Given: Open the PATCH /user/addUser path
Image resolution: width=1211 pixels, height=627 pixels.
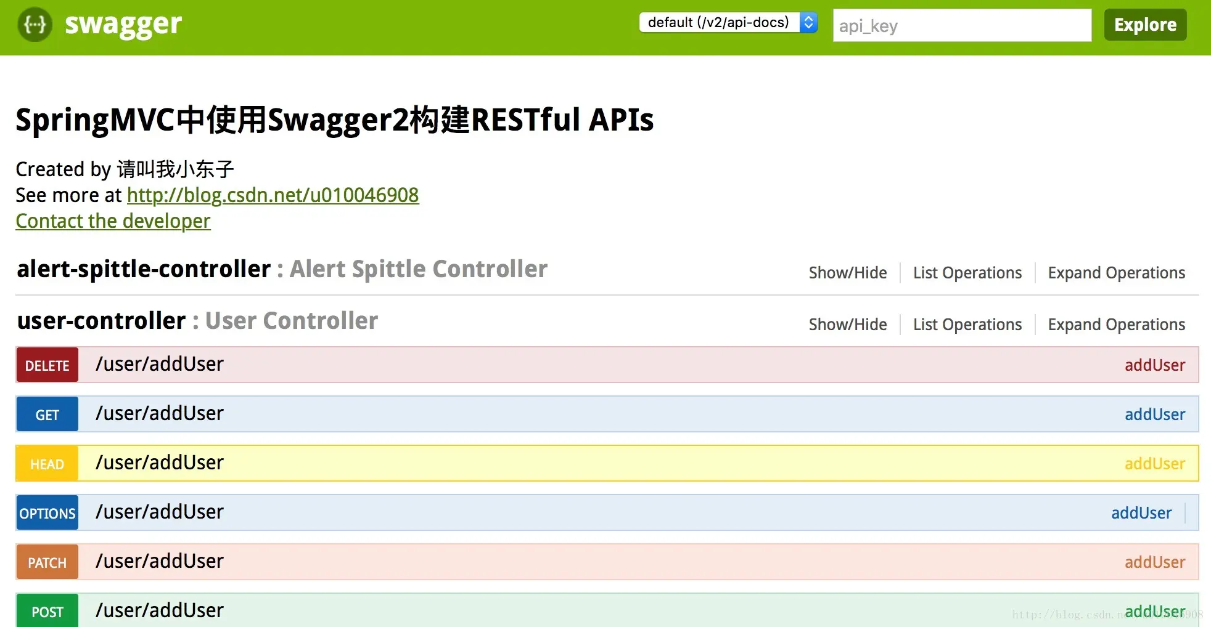Looking at the screenshot, I should pos(160,561).
